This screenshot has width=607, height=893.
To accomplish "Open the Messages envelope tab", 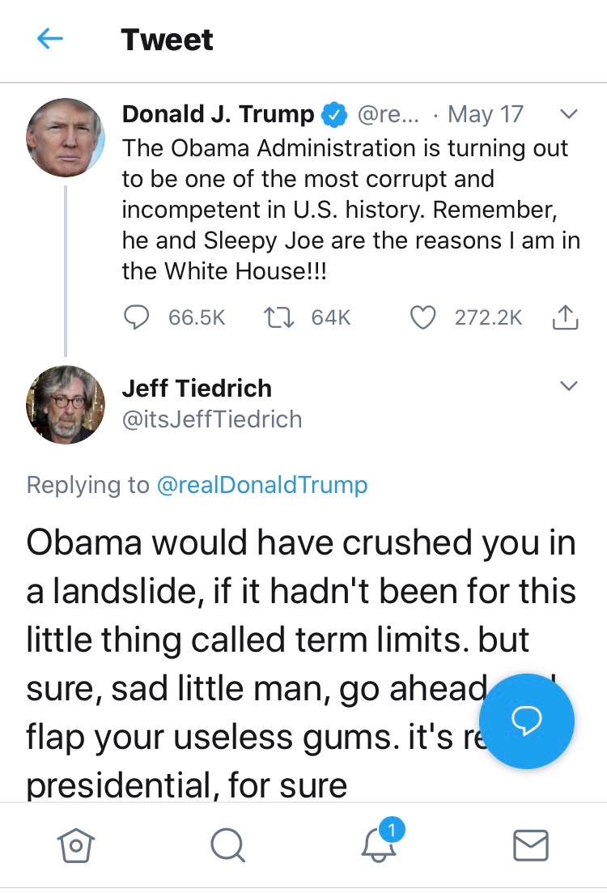I will (531, 846).
